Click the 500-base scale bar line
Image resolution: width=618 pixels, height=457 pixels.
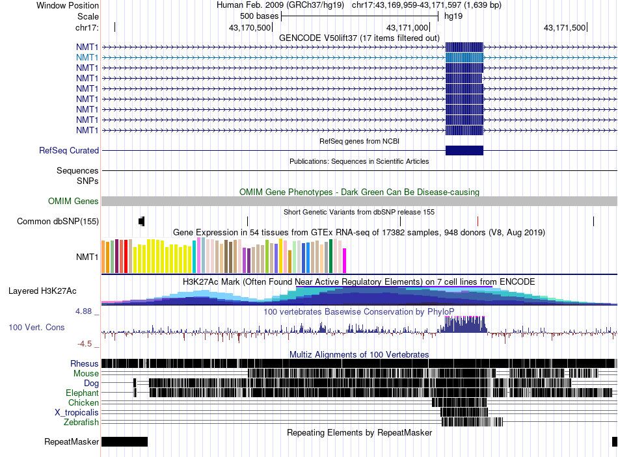click(360, 16)
